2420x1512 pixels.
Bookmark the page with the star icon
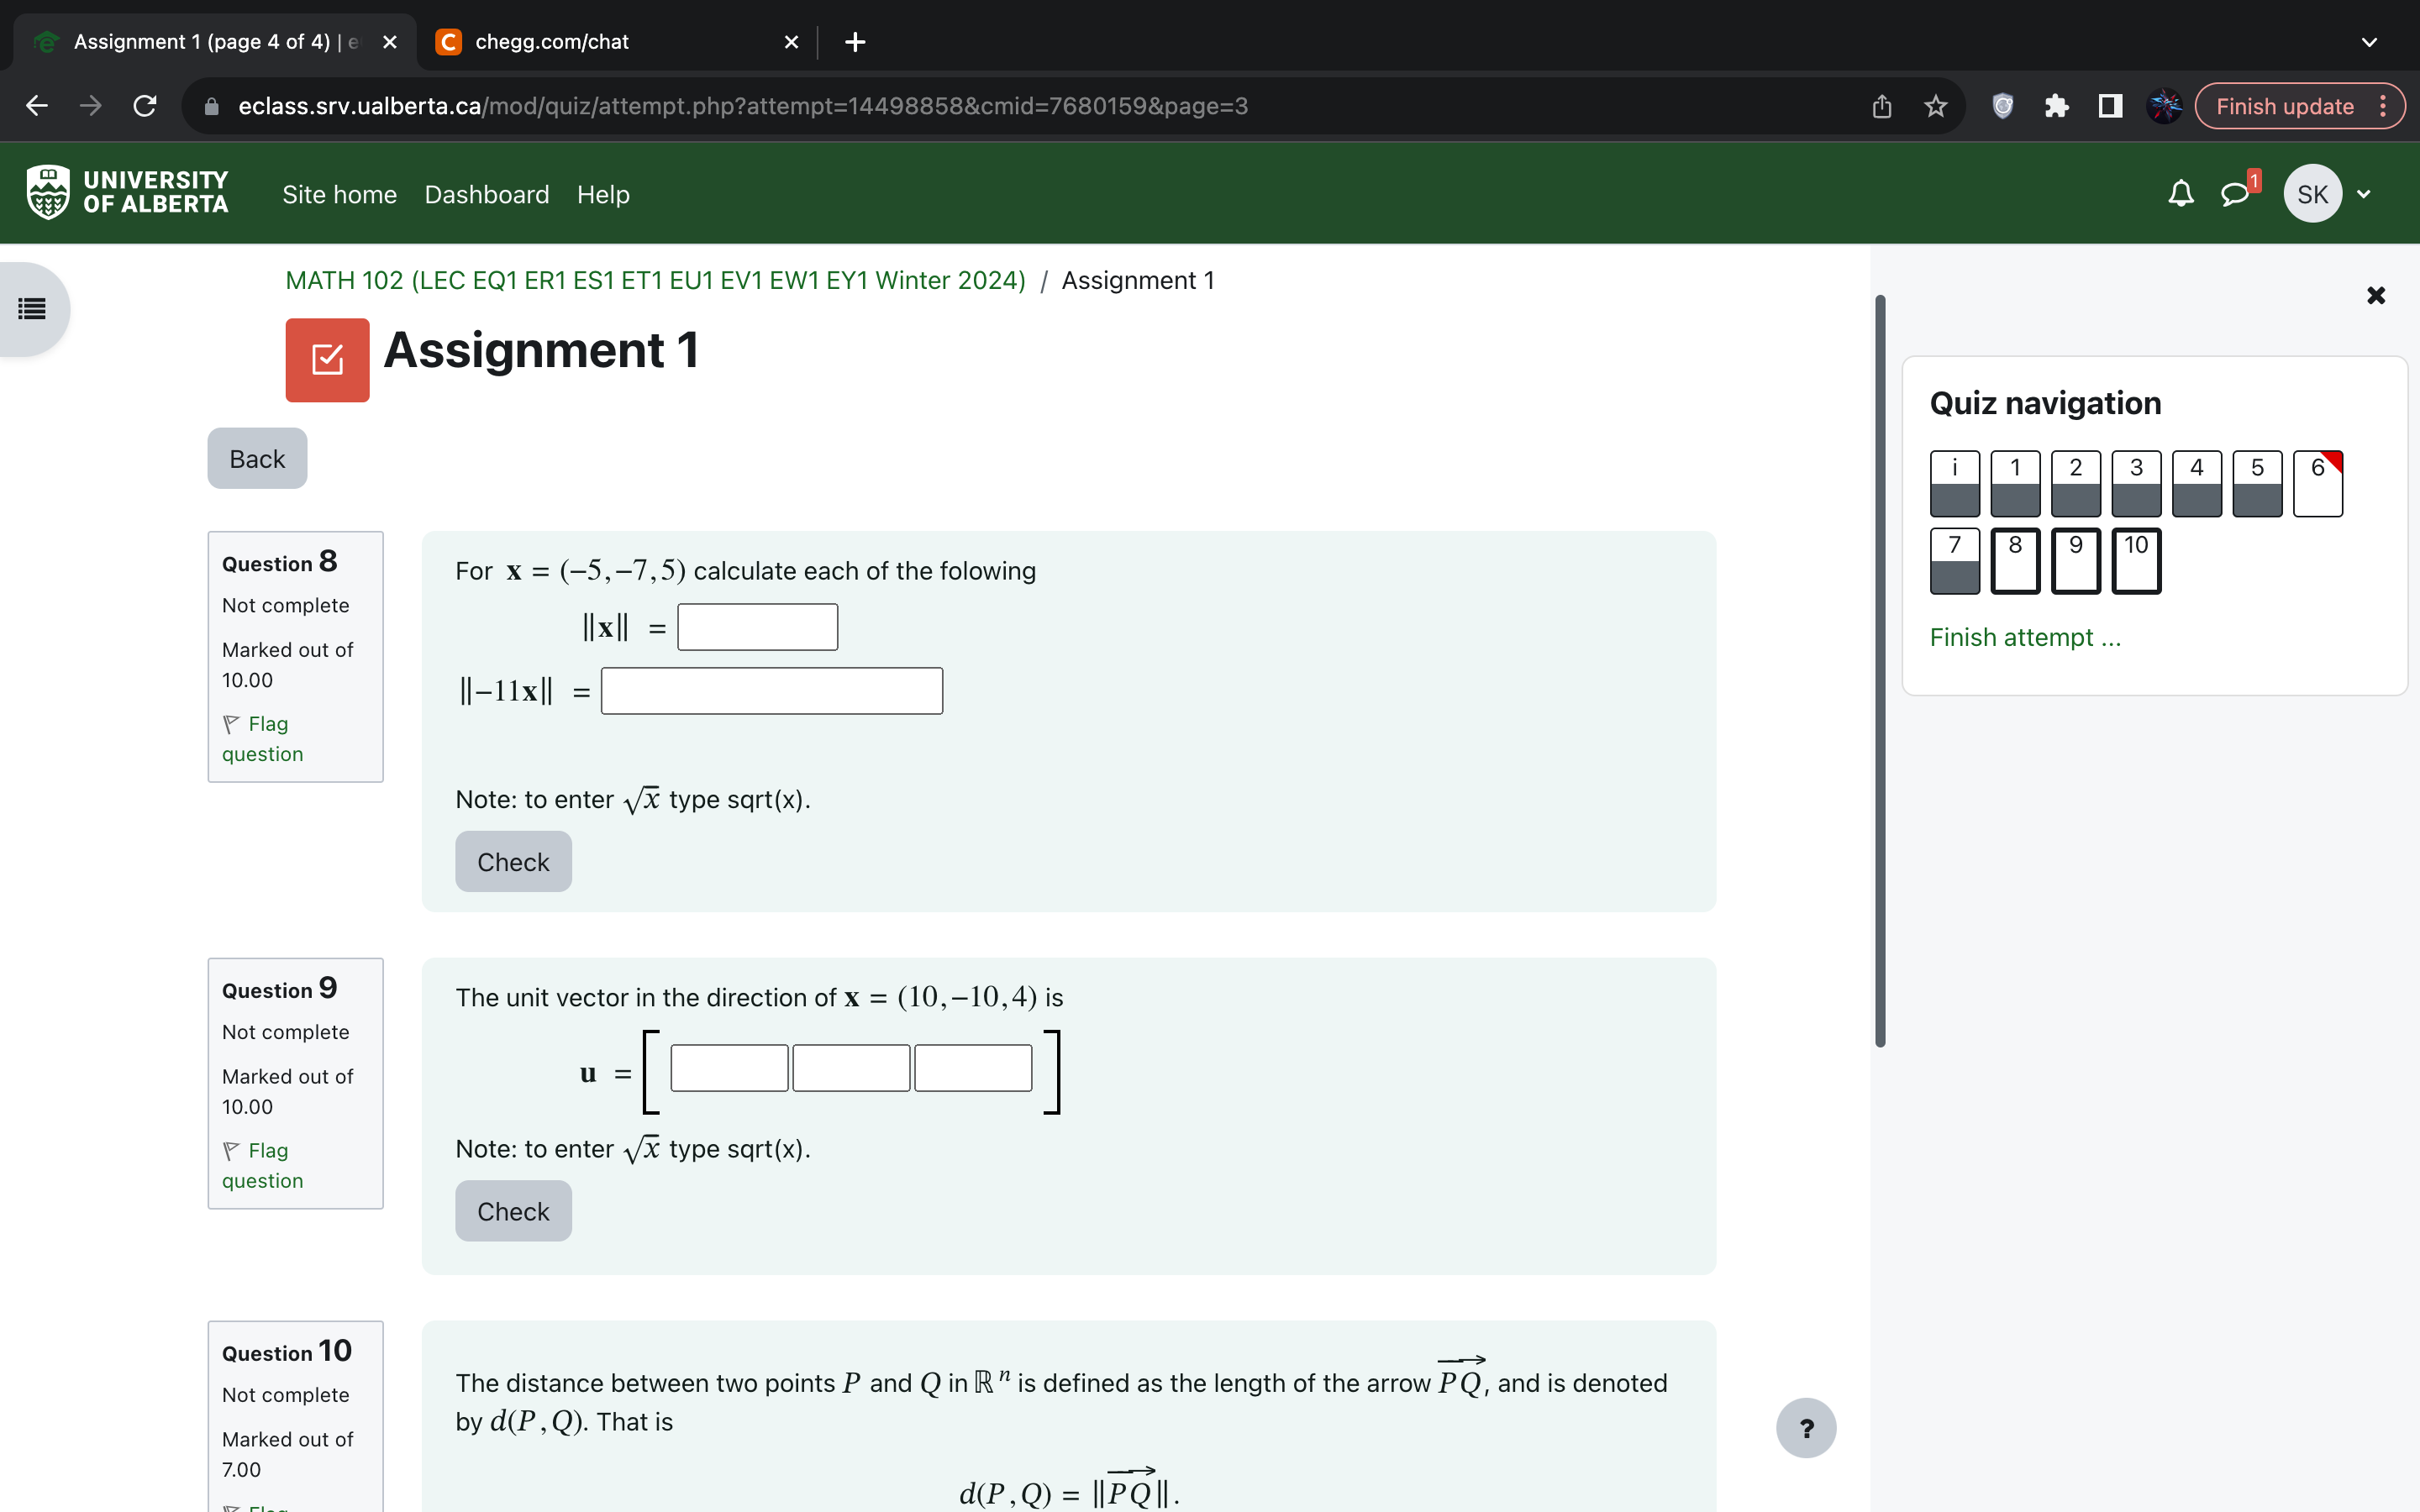click(x=1934, y=106)
